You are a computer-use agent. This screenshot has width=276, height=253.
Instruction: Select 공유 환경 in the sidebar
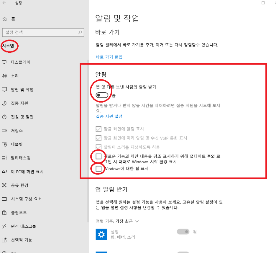19,185
